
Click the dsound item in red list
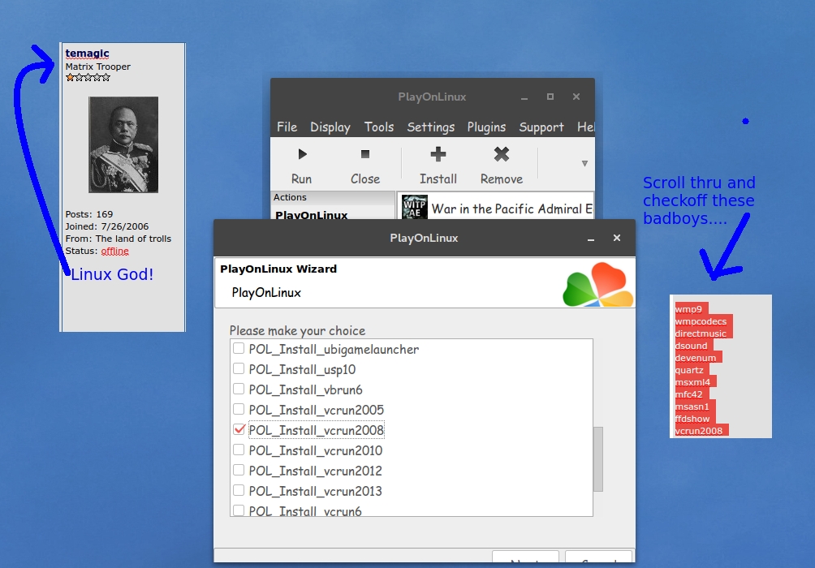point(692,346)
